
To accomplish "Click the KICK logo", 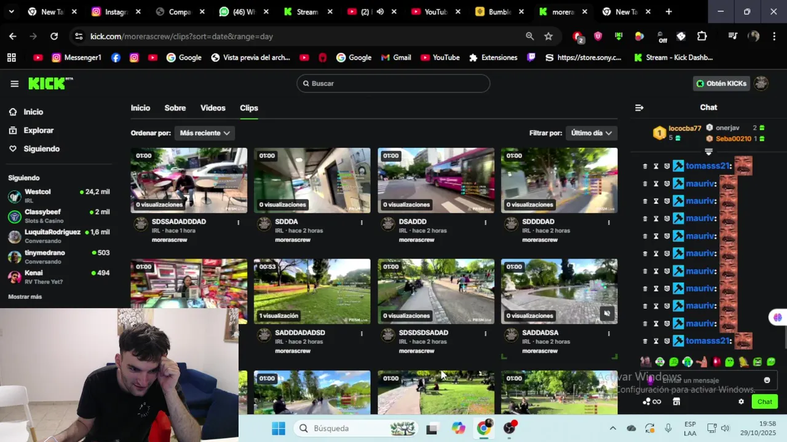I will click(x=50, y=83).
